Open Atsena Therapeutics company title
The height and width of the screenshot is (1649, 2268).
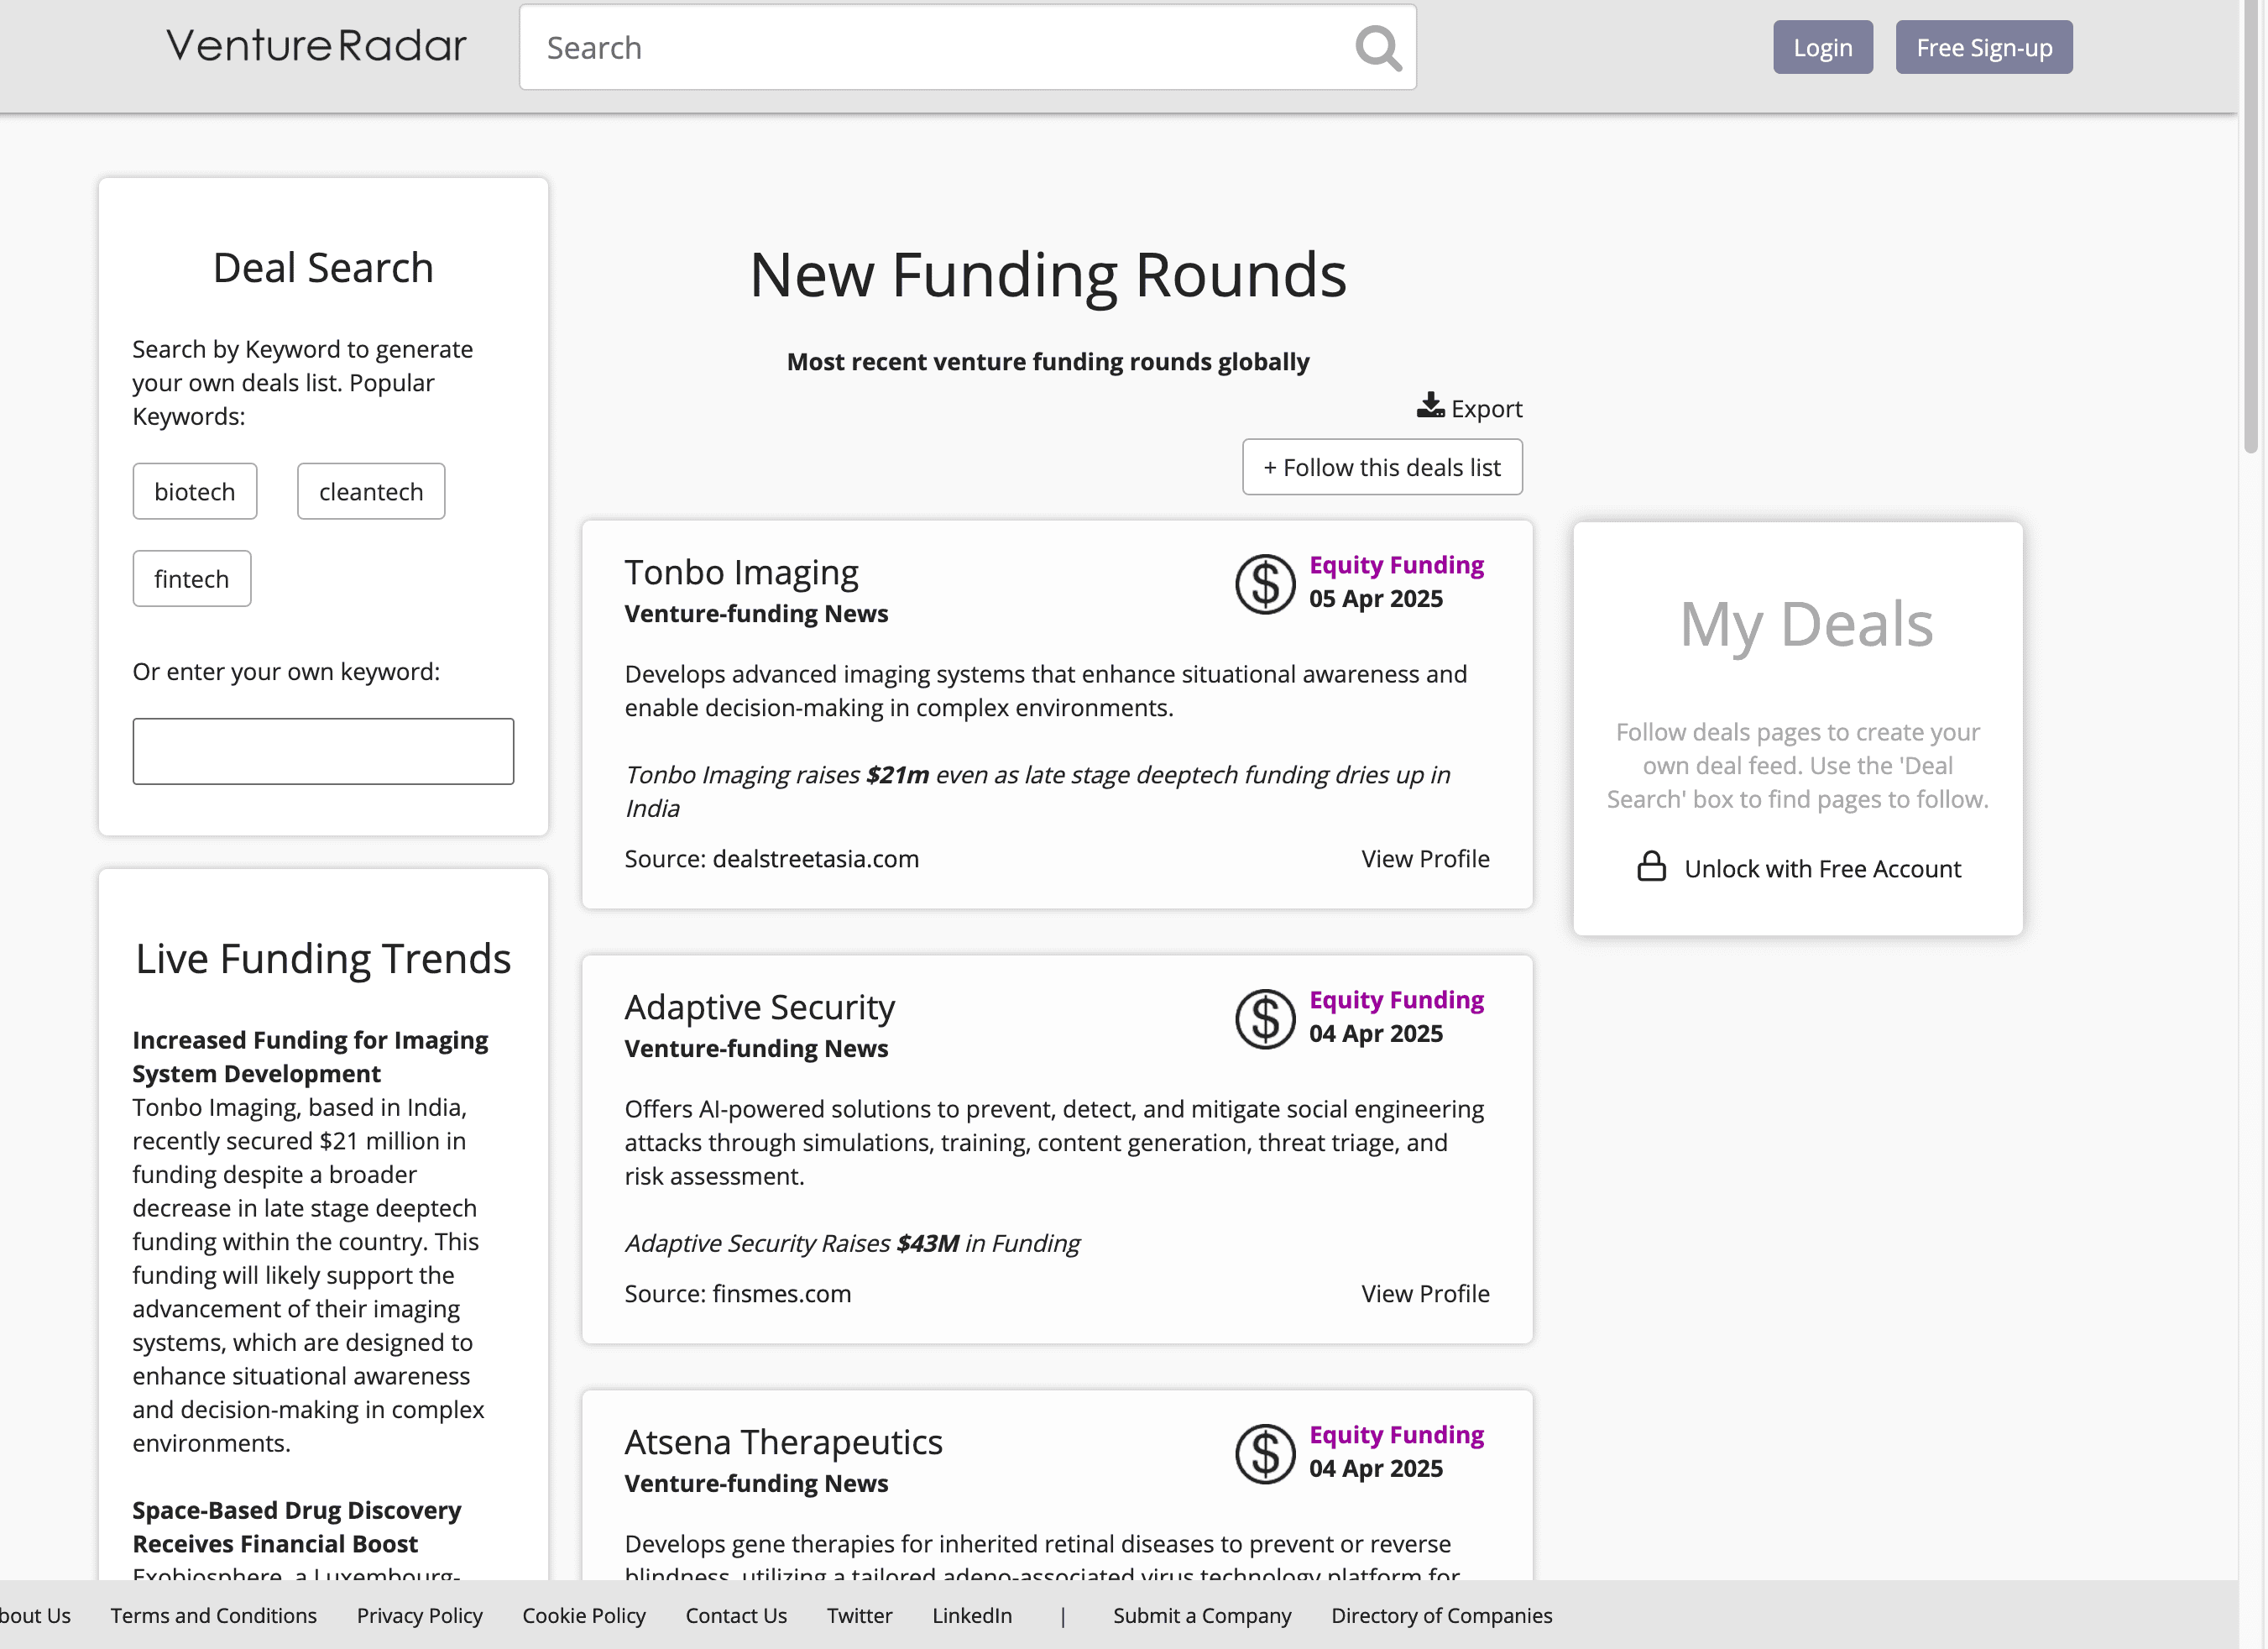pyautogui.click(x=783, y=1442)
